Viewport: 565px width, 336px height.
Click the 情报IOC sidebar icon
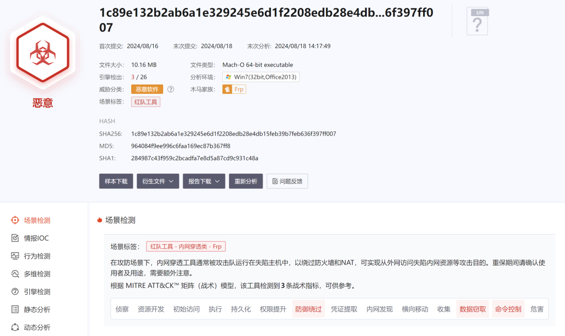(15, 238)
